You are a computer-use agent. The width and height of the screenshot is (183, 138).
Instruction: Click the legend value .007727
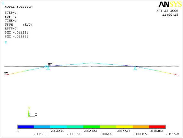coord(123,131)
